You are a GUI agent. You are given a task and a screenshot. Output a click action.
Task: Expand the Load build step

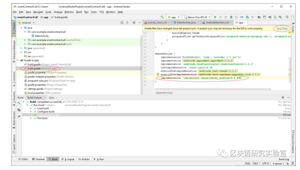31,108
